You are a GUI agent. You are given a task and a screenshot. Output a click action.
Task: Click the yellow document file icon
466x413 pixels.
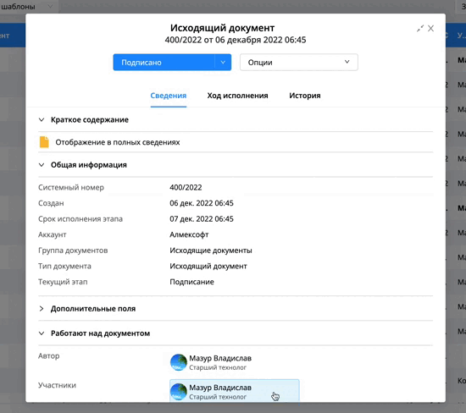coord(44,142)
